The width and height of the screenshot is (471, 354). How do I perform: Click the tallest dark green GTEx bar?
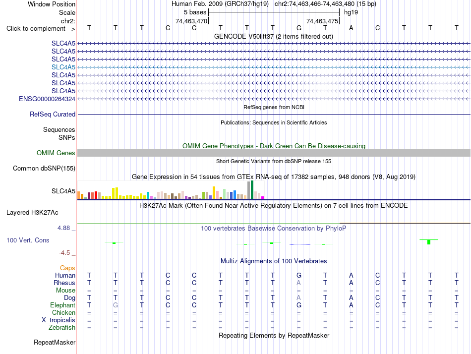pyautogui.click(x=252, y=190)
